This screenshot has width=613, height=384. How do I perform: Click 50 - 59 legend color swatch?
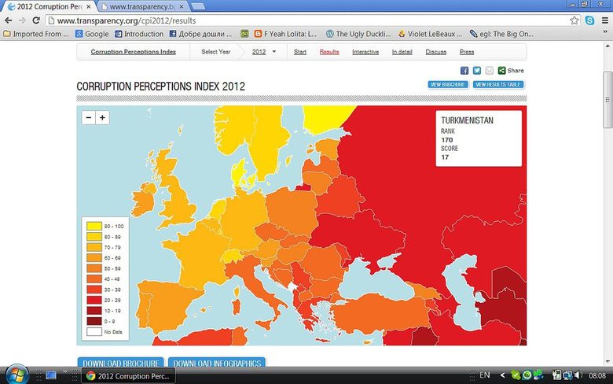point(94,268)
